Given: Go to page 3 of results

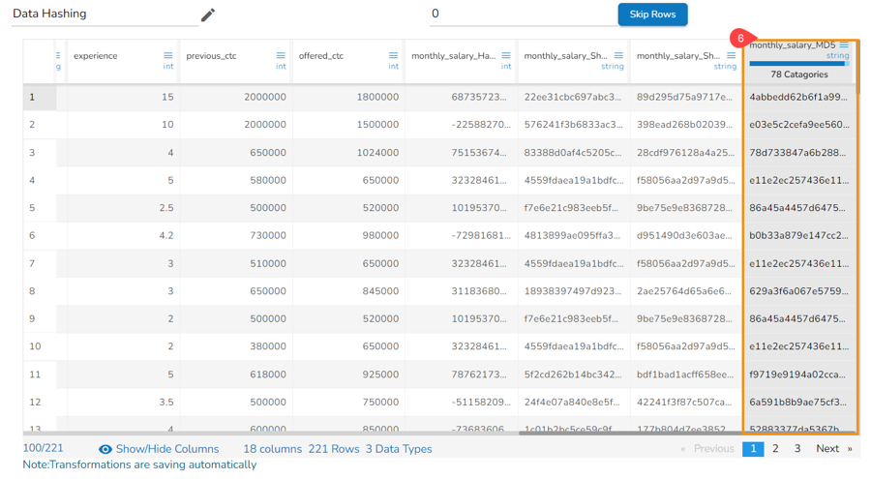Looking at the screenshot, I should (797, 449).
